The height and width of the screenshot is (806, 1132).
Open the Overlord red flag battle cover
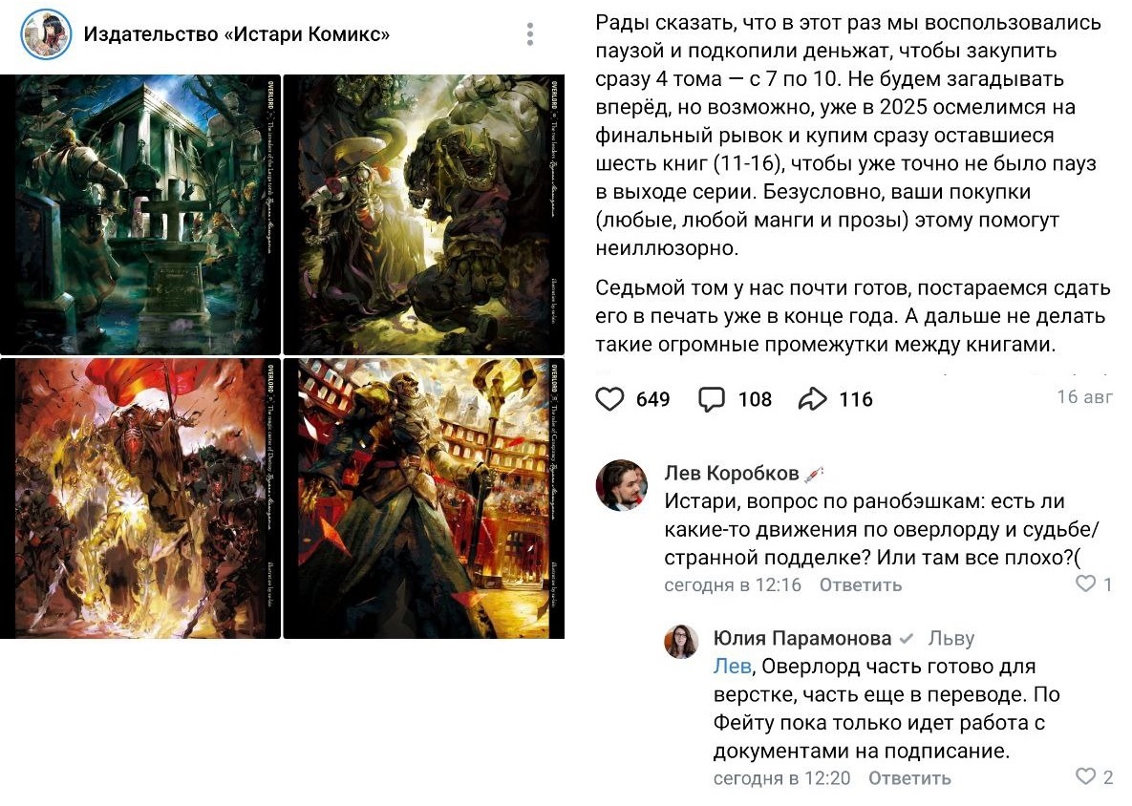[140, 498]
